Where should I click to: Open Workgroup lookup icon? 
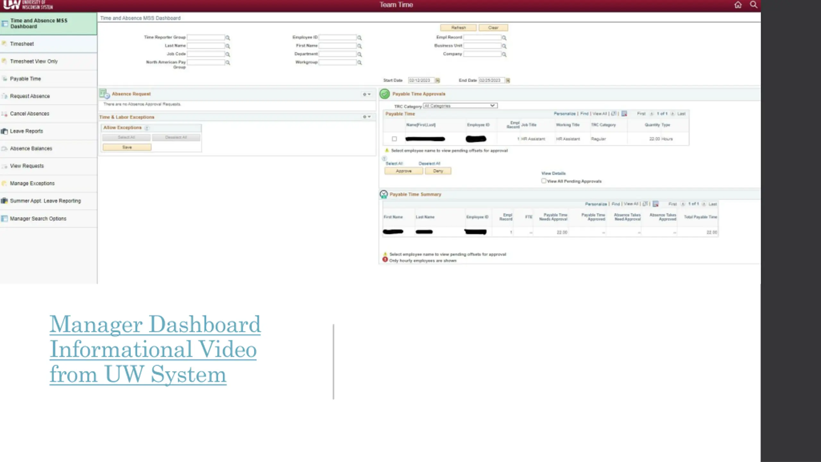click(x=360, y=63)
